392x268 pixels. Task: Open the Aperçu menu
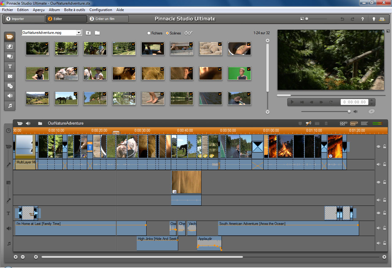tap(39, 10)
